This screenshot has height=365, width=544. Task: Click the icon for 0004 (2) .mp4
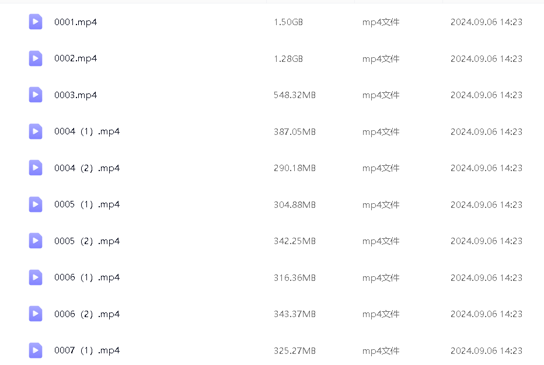(36, 168)
